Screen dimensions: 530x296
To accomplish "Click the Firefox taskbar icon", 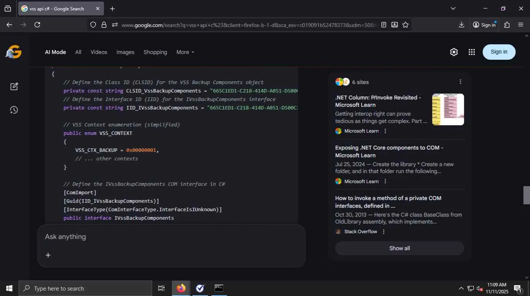I will click(181, 288).
